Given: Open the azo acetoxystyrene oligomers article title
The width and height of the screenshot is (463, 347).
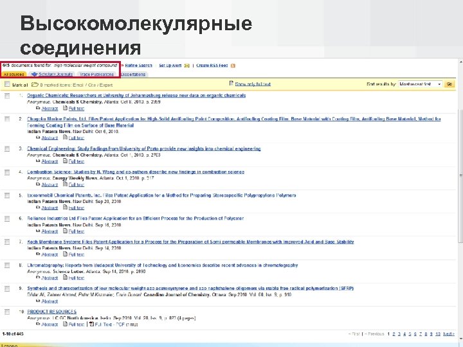Looking at the screenshot, I should pyautogui.click(x=190, y=289).
